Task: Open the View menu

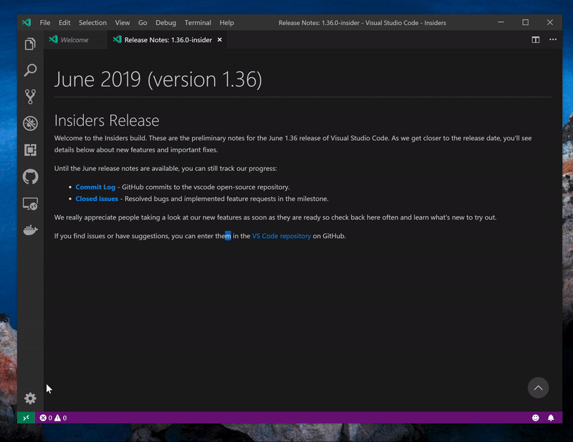Action: coord(122,23)
